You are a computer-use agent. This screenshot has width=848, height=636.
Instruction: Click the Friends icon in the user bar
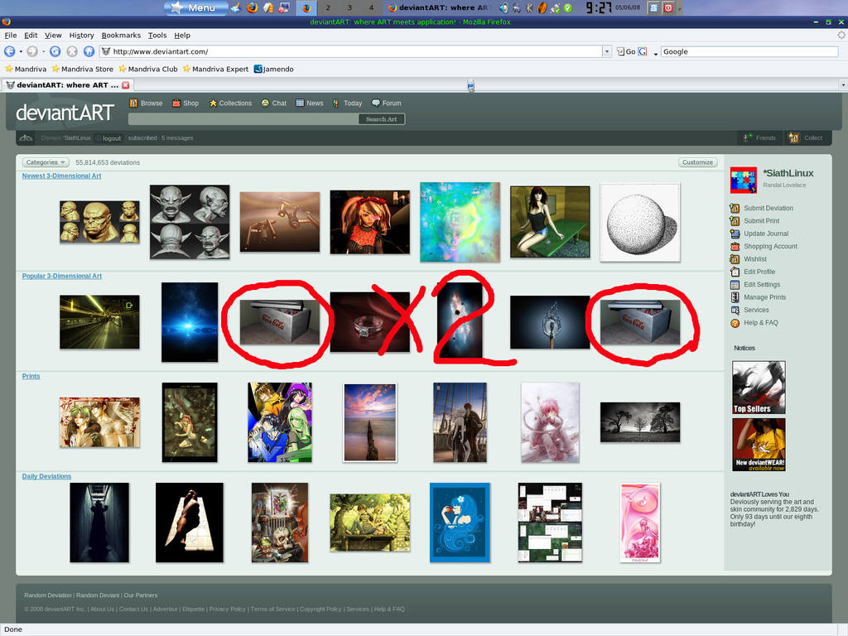coord(748,138)
